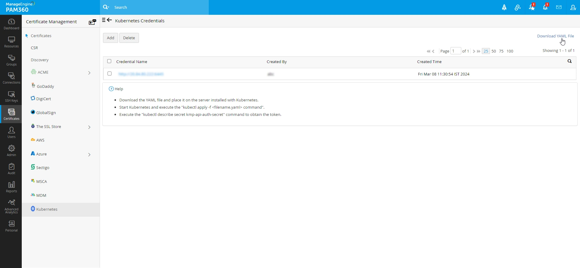Sort by Created By column header
580x268 pixels.
tap(277, 62)
